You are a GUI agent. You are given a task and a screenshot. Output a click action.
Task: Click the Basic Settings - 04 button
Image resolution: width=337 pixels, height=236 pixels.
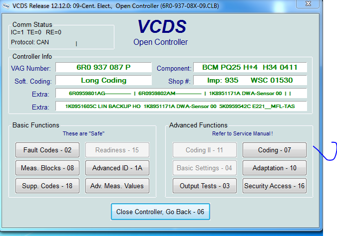click(x=204, y=168)
